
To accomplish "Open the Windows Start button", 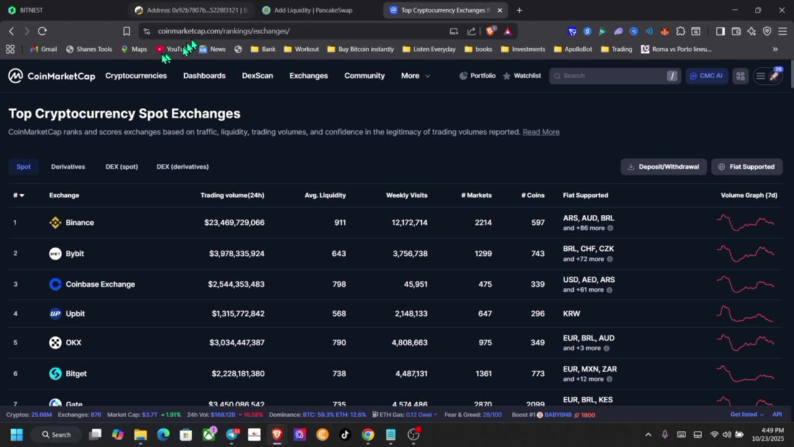I will click(16, 435).
